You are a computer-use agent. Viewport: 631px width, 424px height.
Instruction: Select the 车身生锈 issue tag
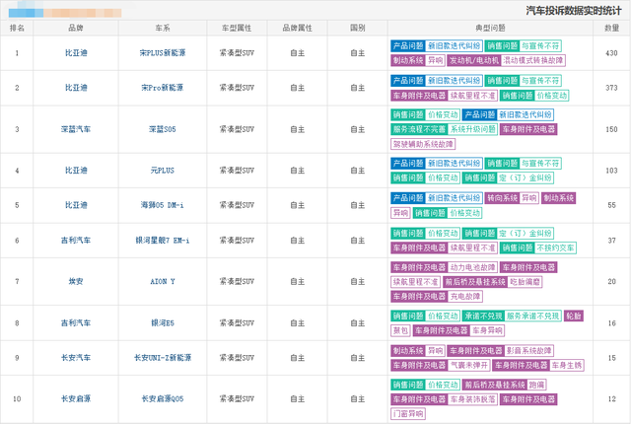click(567, 365)
